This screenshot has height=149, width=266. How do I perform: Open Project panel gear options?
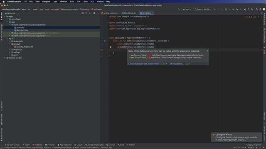pos(94,13)
